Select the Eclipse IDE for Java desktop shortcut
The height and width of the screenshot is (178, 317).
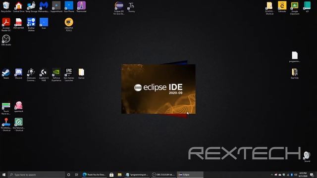tap(119, 8)
